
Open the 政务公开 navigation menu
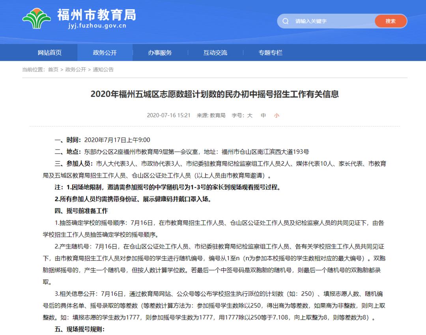coord(105,52)
